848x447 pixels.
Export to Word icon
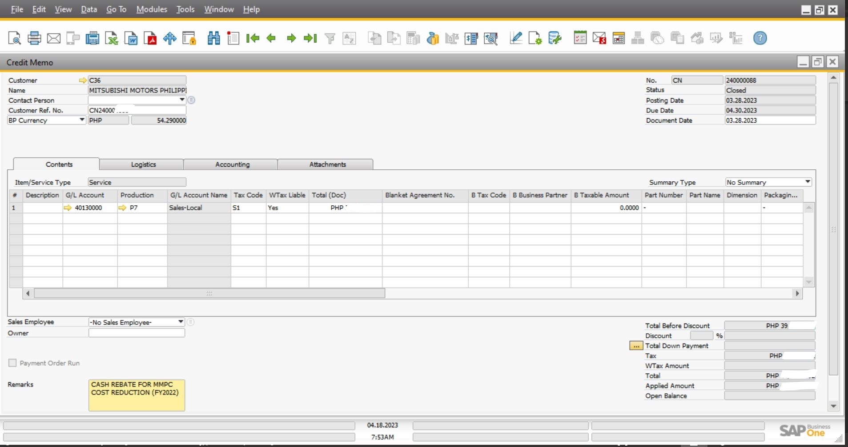[131, 38]
